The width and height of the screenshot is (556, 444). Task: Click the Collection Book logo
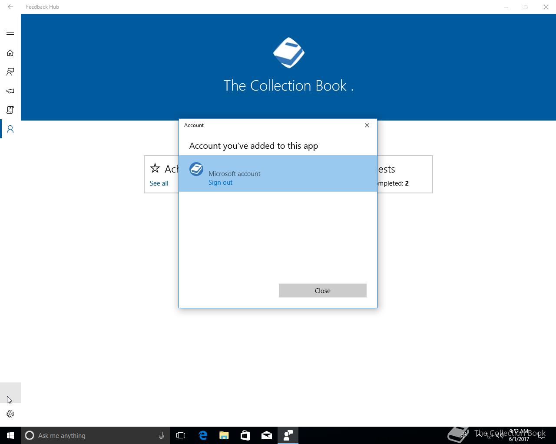point(288,52)
